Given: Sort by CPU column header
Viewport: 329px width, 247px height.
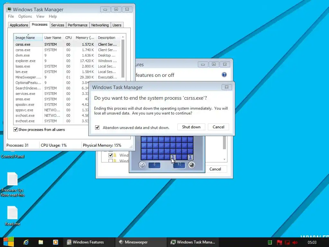Looking at the screenshot, I should point(68,38).
